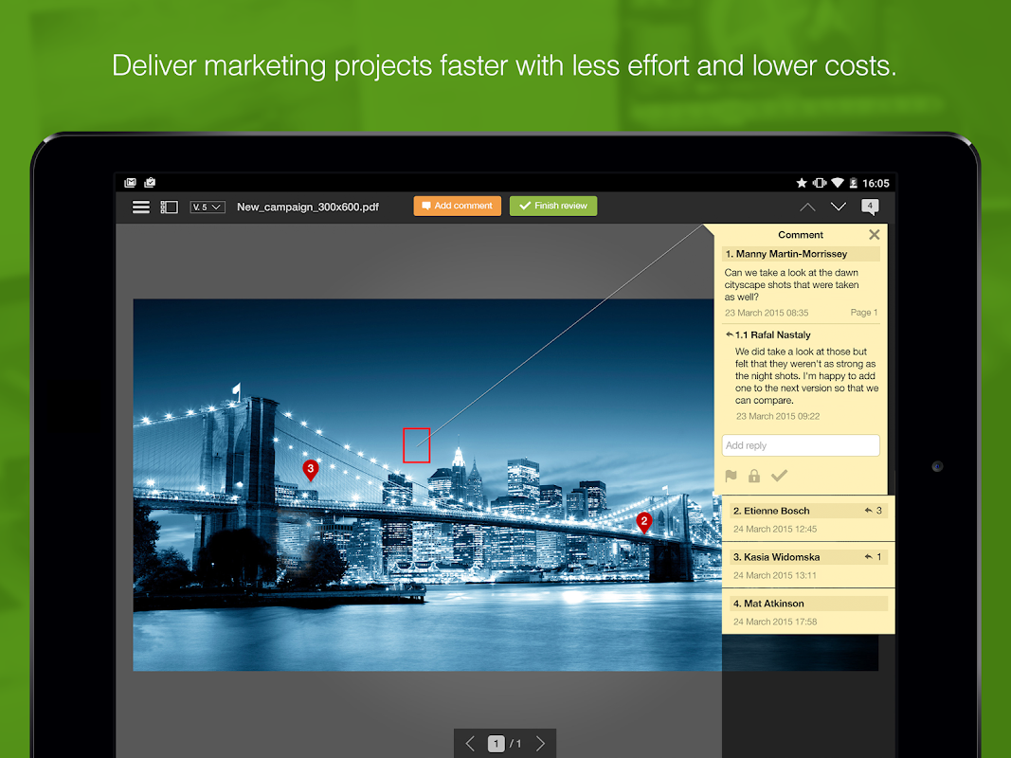The height and width of the screenshot is (758, 1011).
Task: Go to previous page arrow
Action: (470, 744)
